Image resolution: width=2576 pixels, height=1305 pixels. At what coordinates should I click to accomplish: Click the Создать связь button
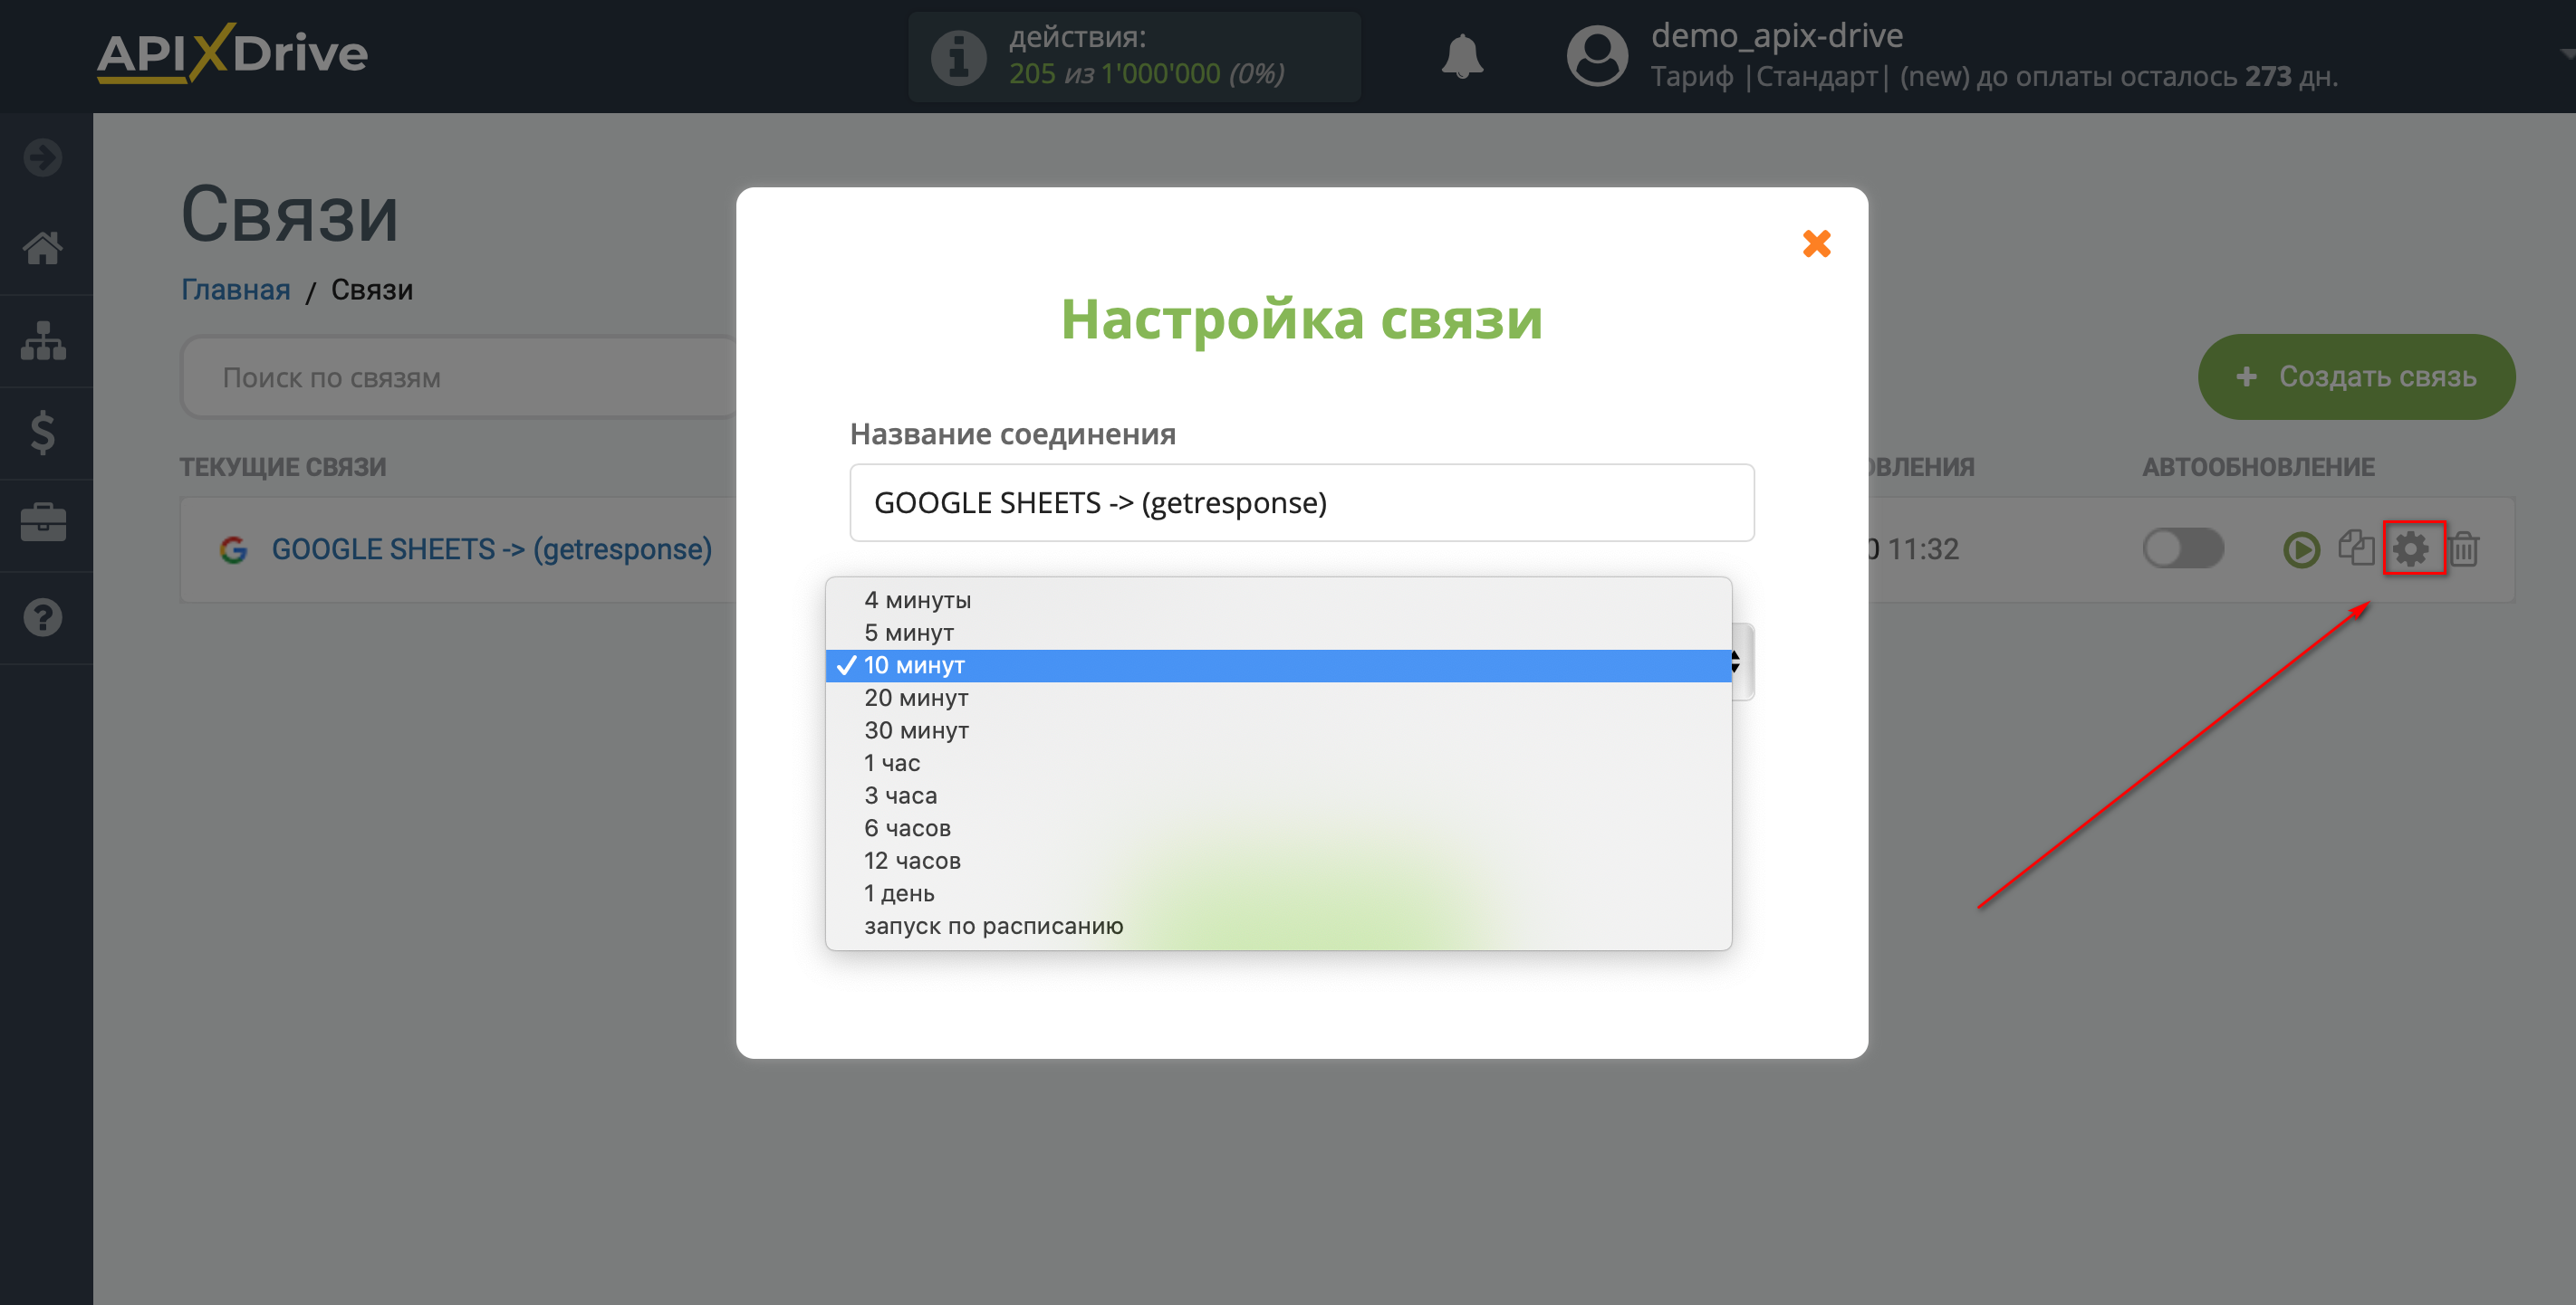2355,376
